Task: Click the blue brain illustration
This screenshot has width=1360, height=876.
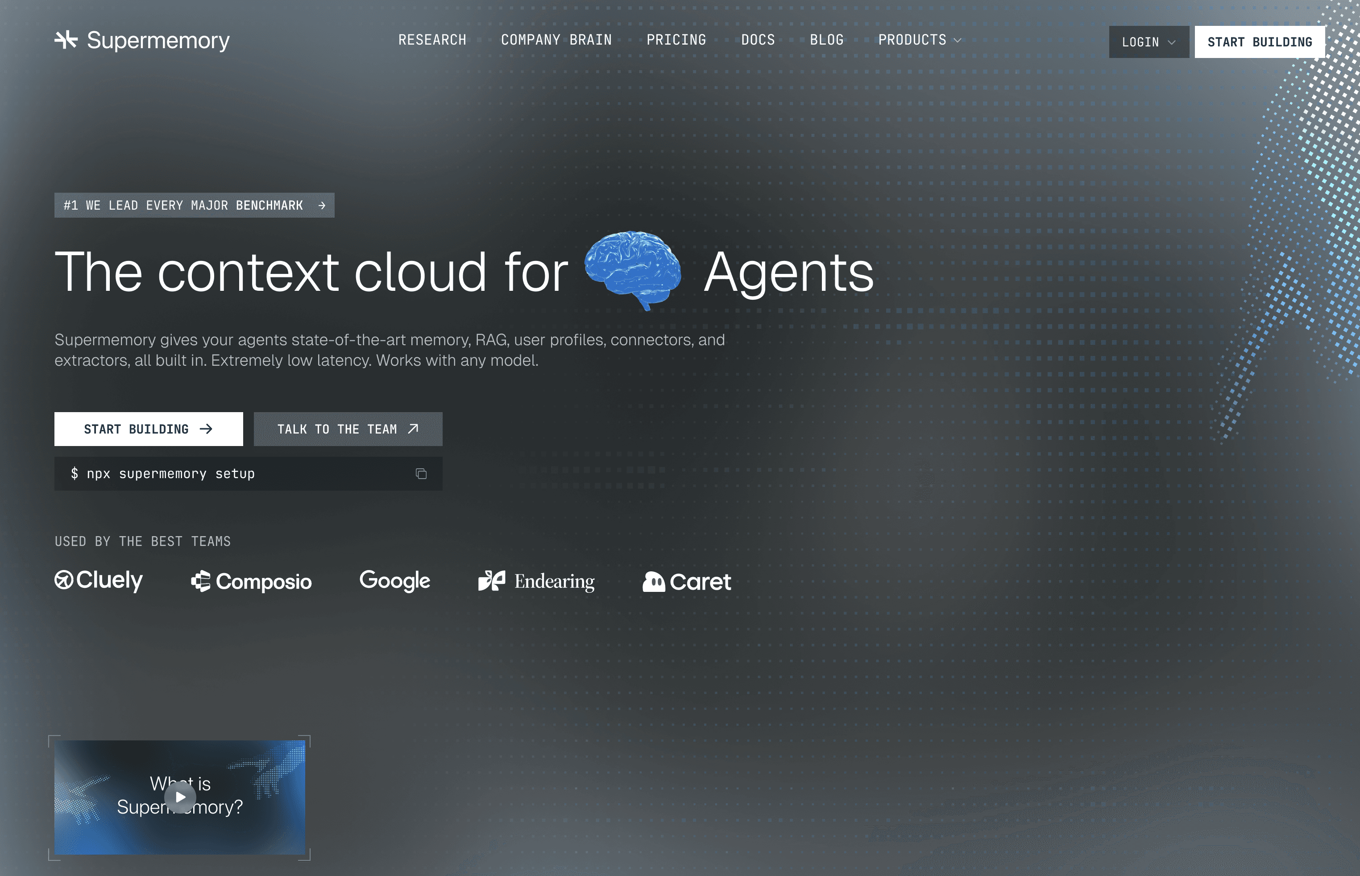Action: 633,270
